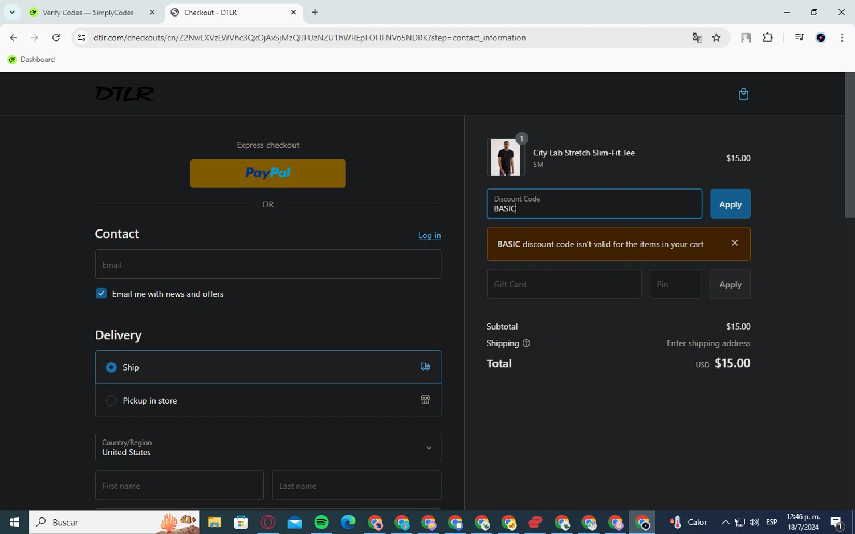The height and width of the screenshot is (534, 855).
Task: Focus the Discount Code field
Action: pyautogui.click(x=595, y=204)
